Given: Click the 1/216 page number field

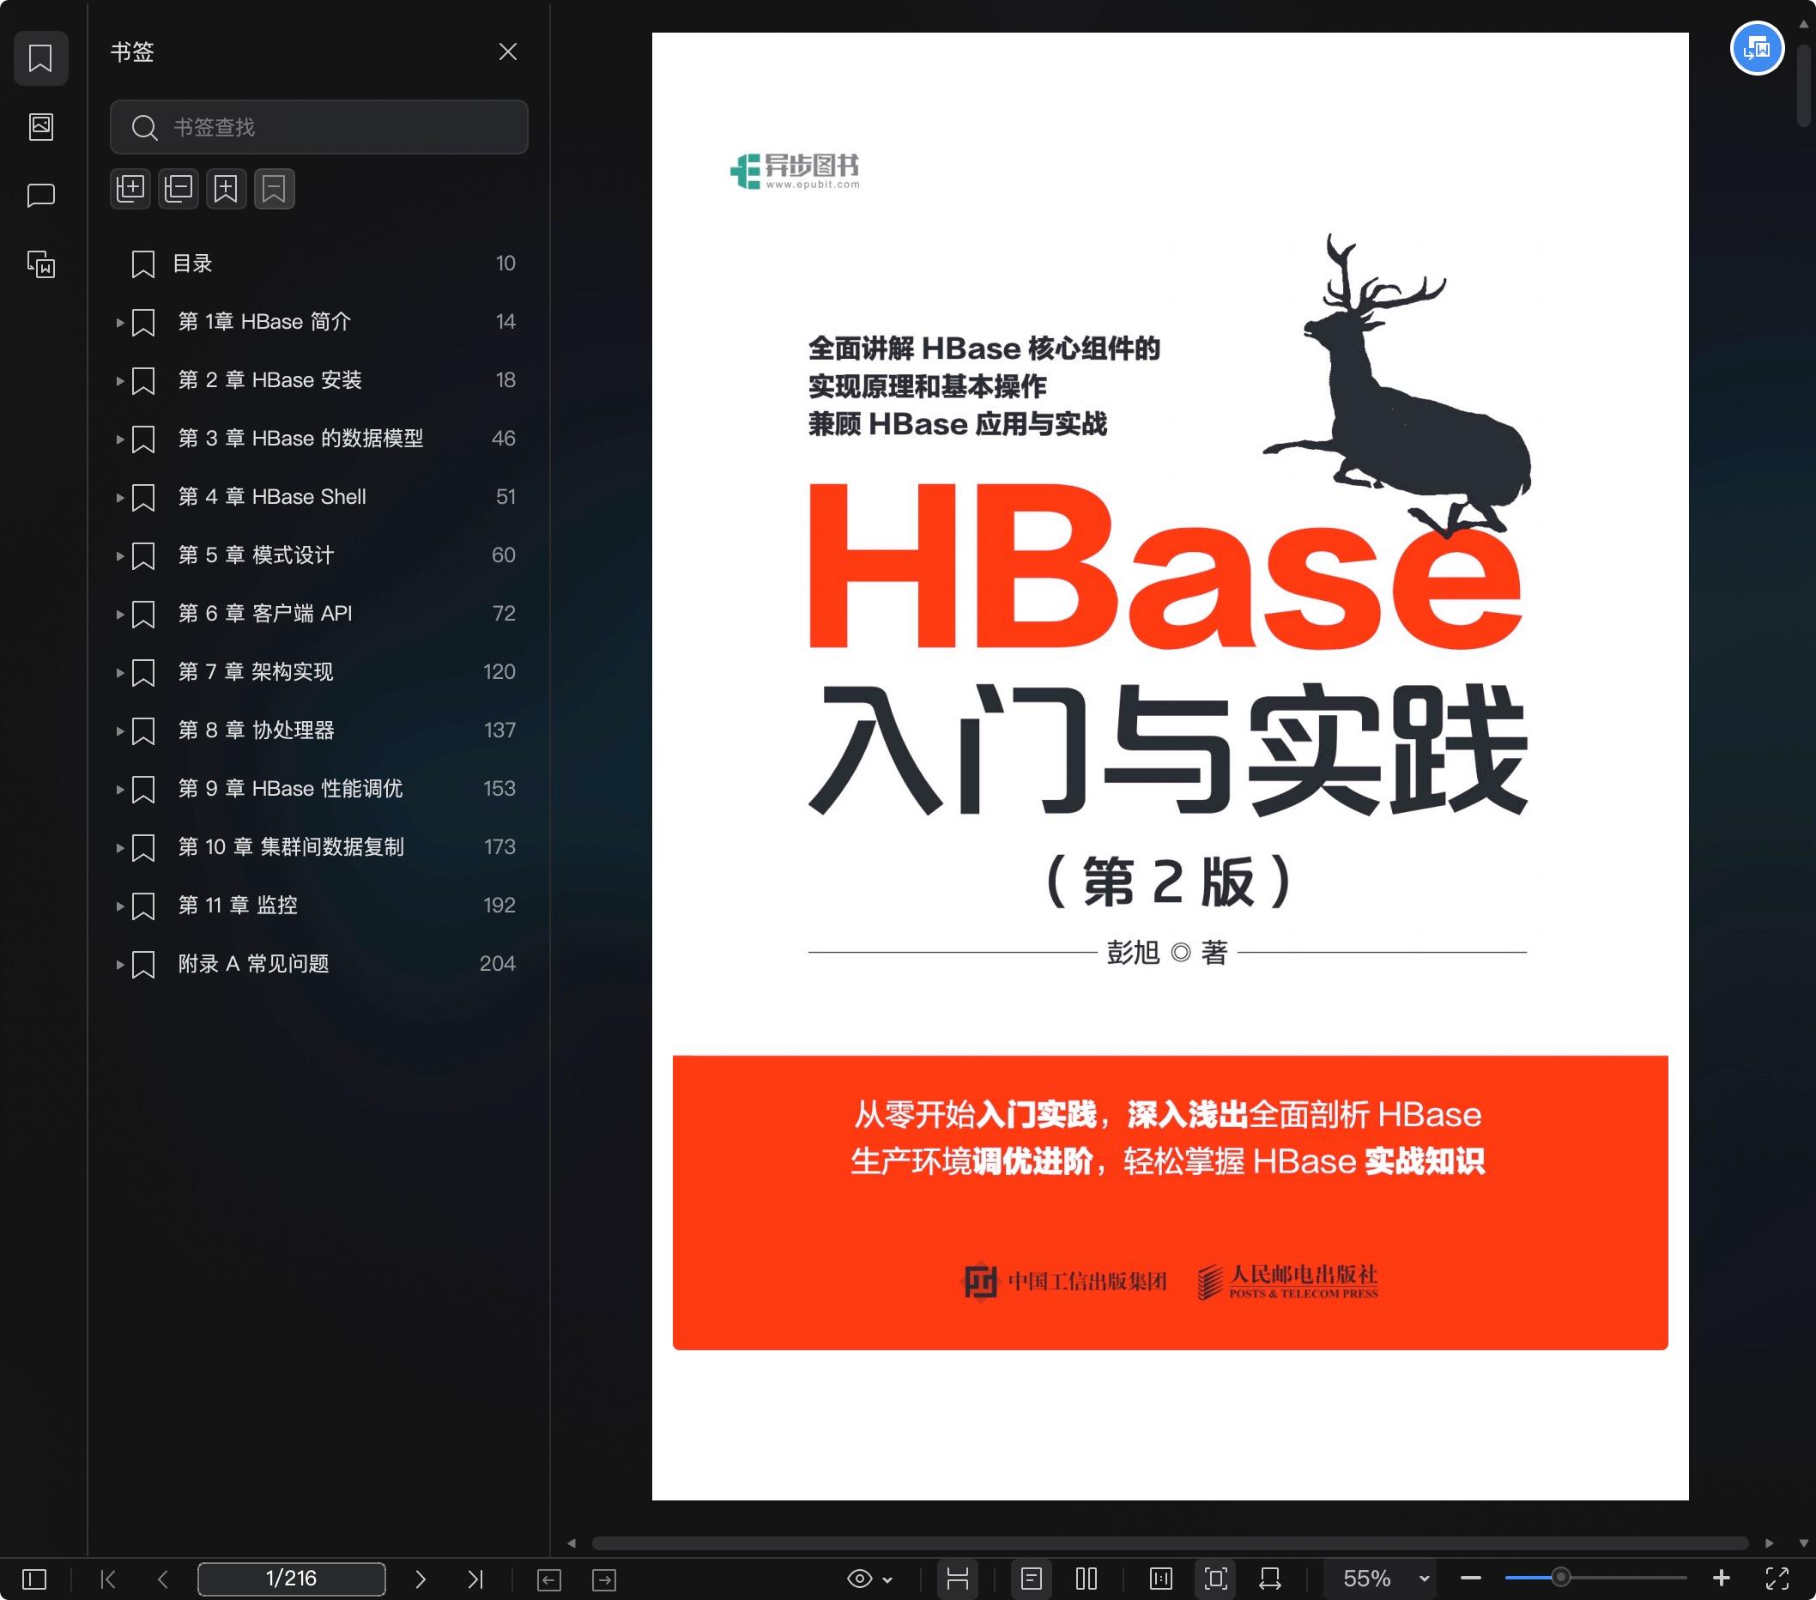Looking at the screenshot, I should (x=292, y=1579).
